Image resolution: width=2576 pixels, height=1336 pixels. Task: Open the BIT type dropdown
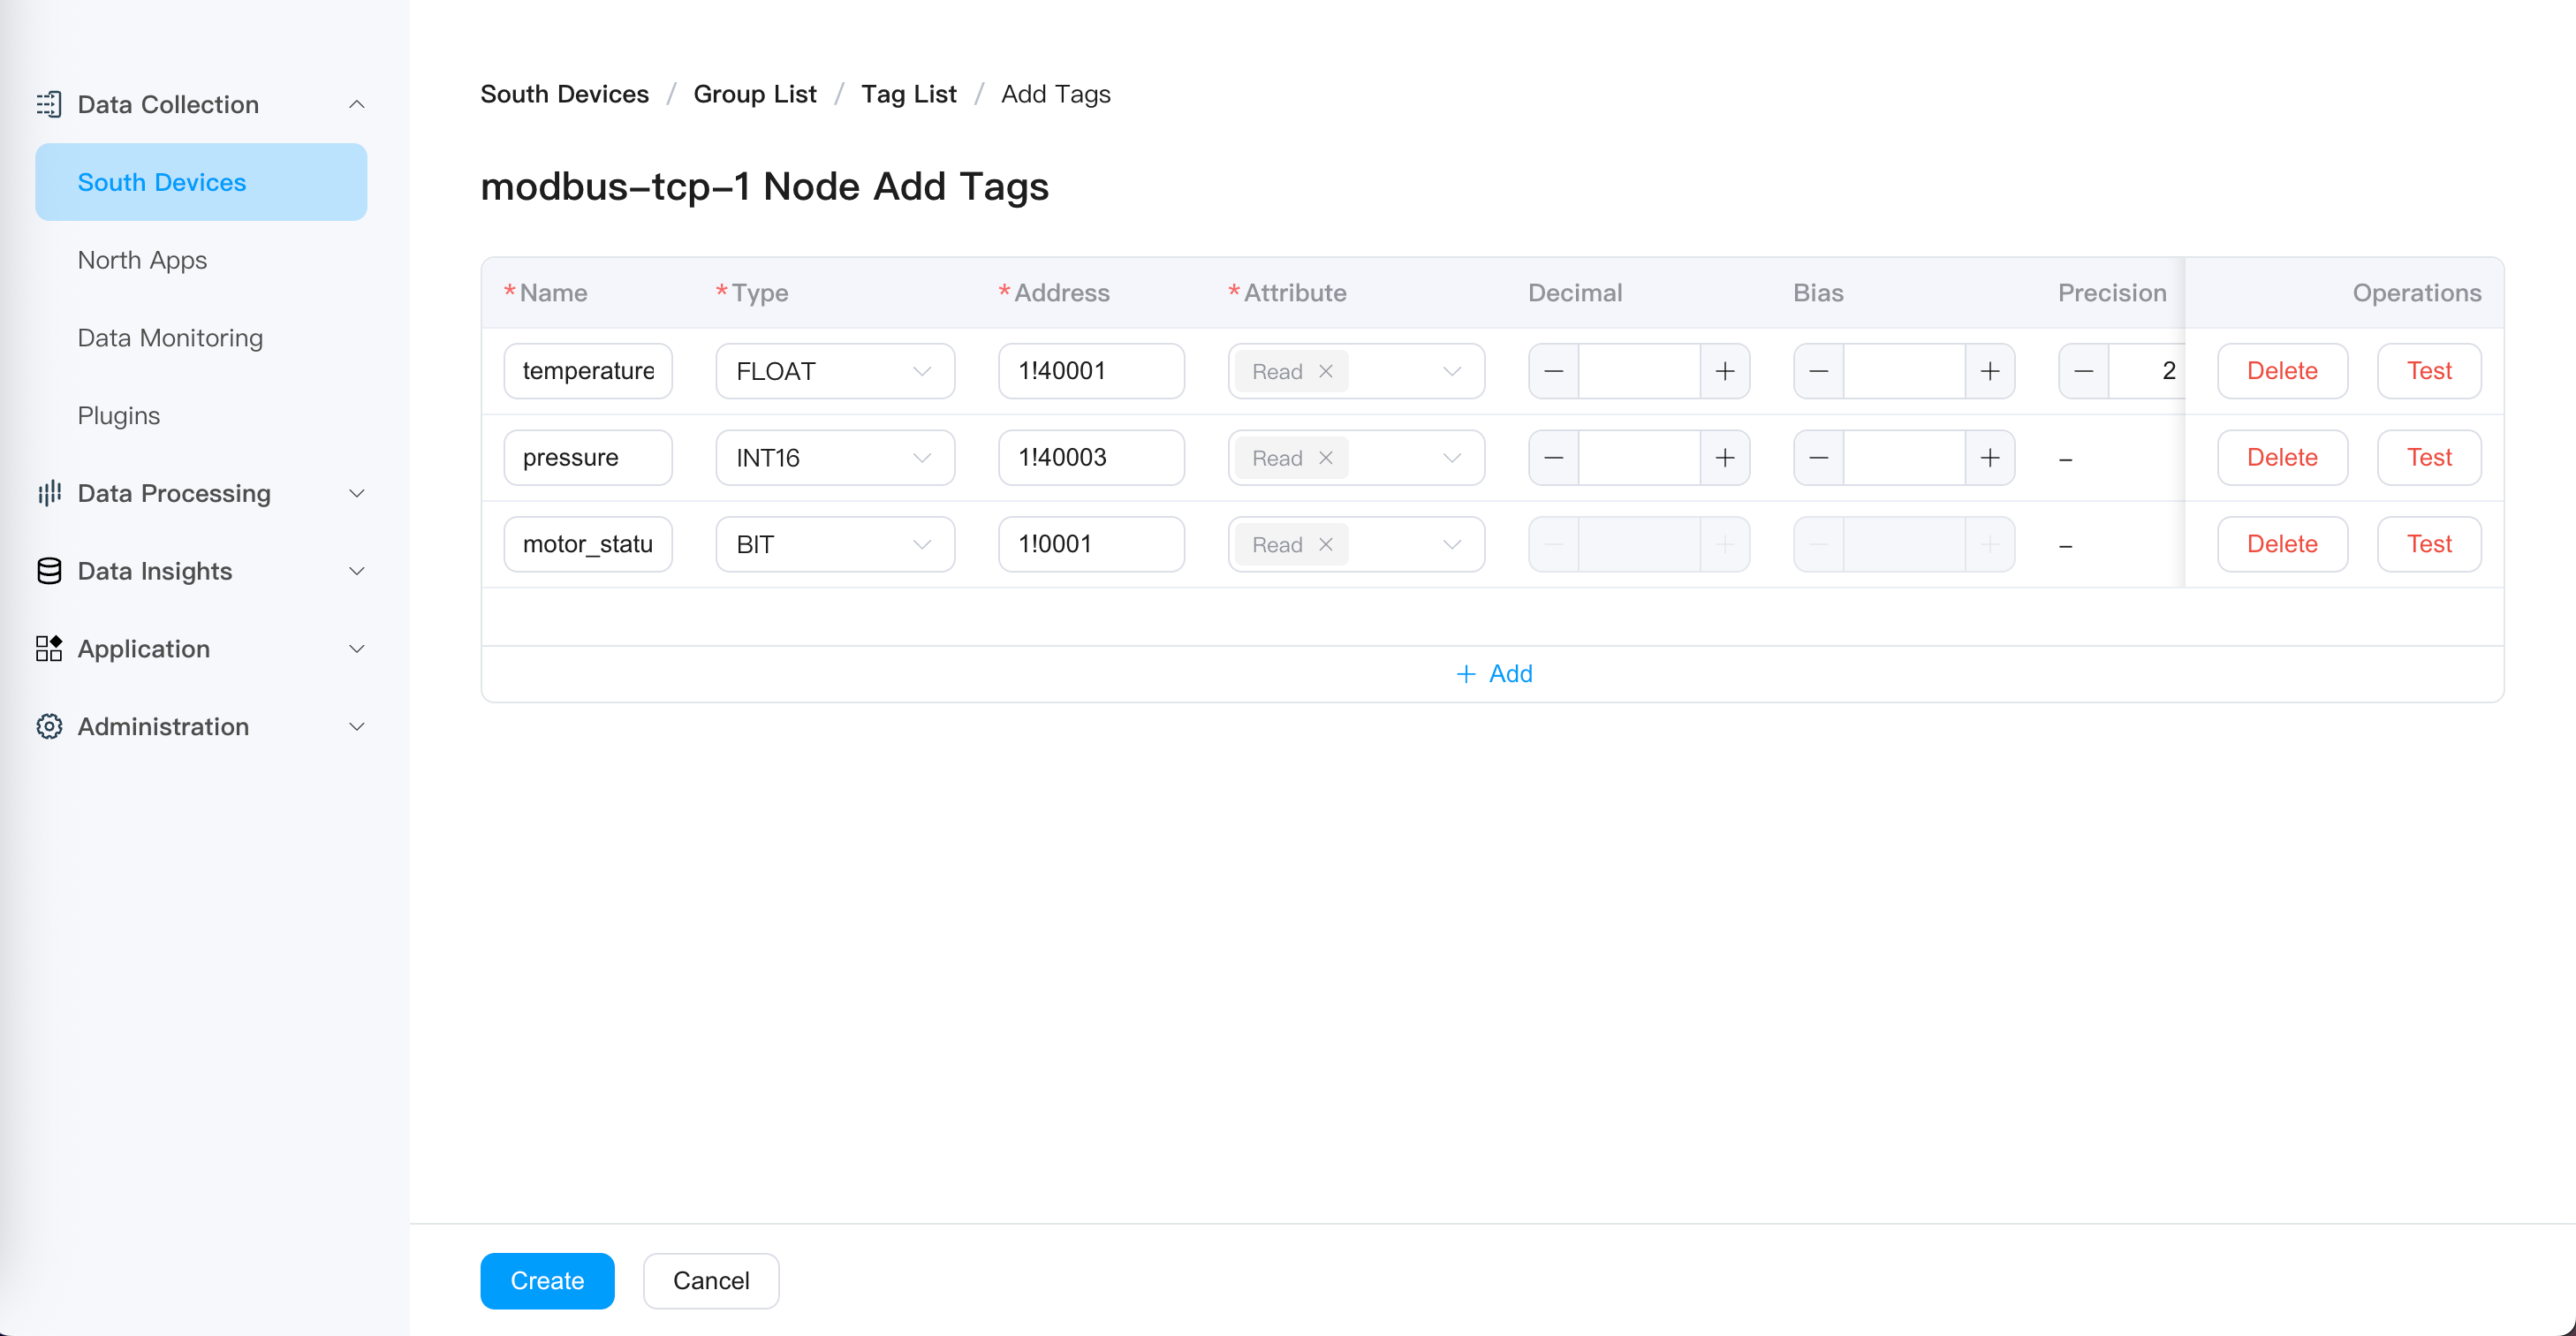(834, 544)
